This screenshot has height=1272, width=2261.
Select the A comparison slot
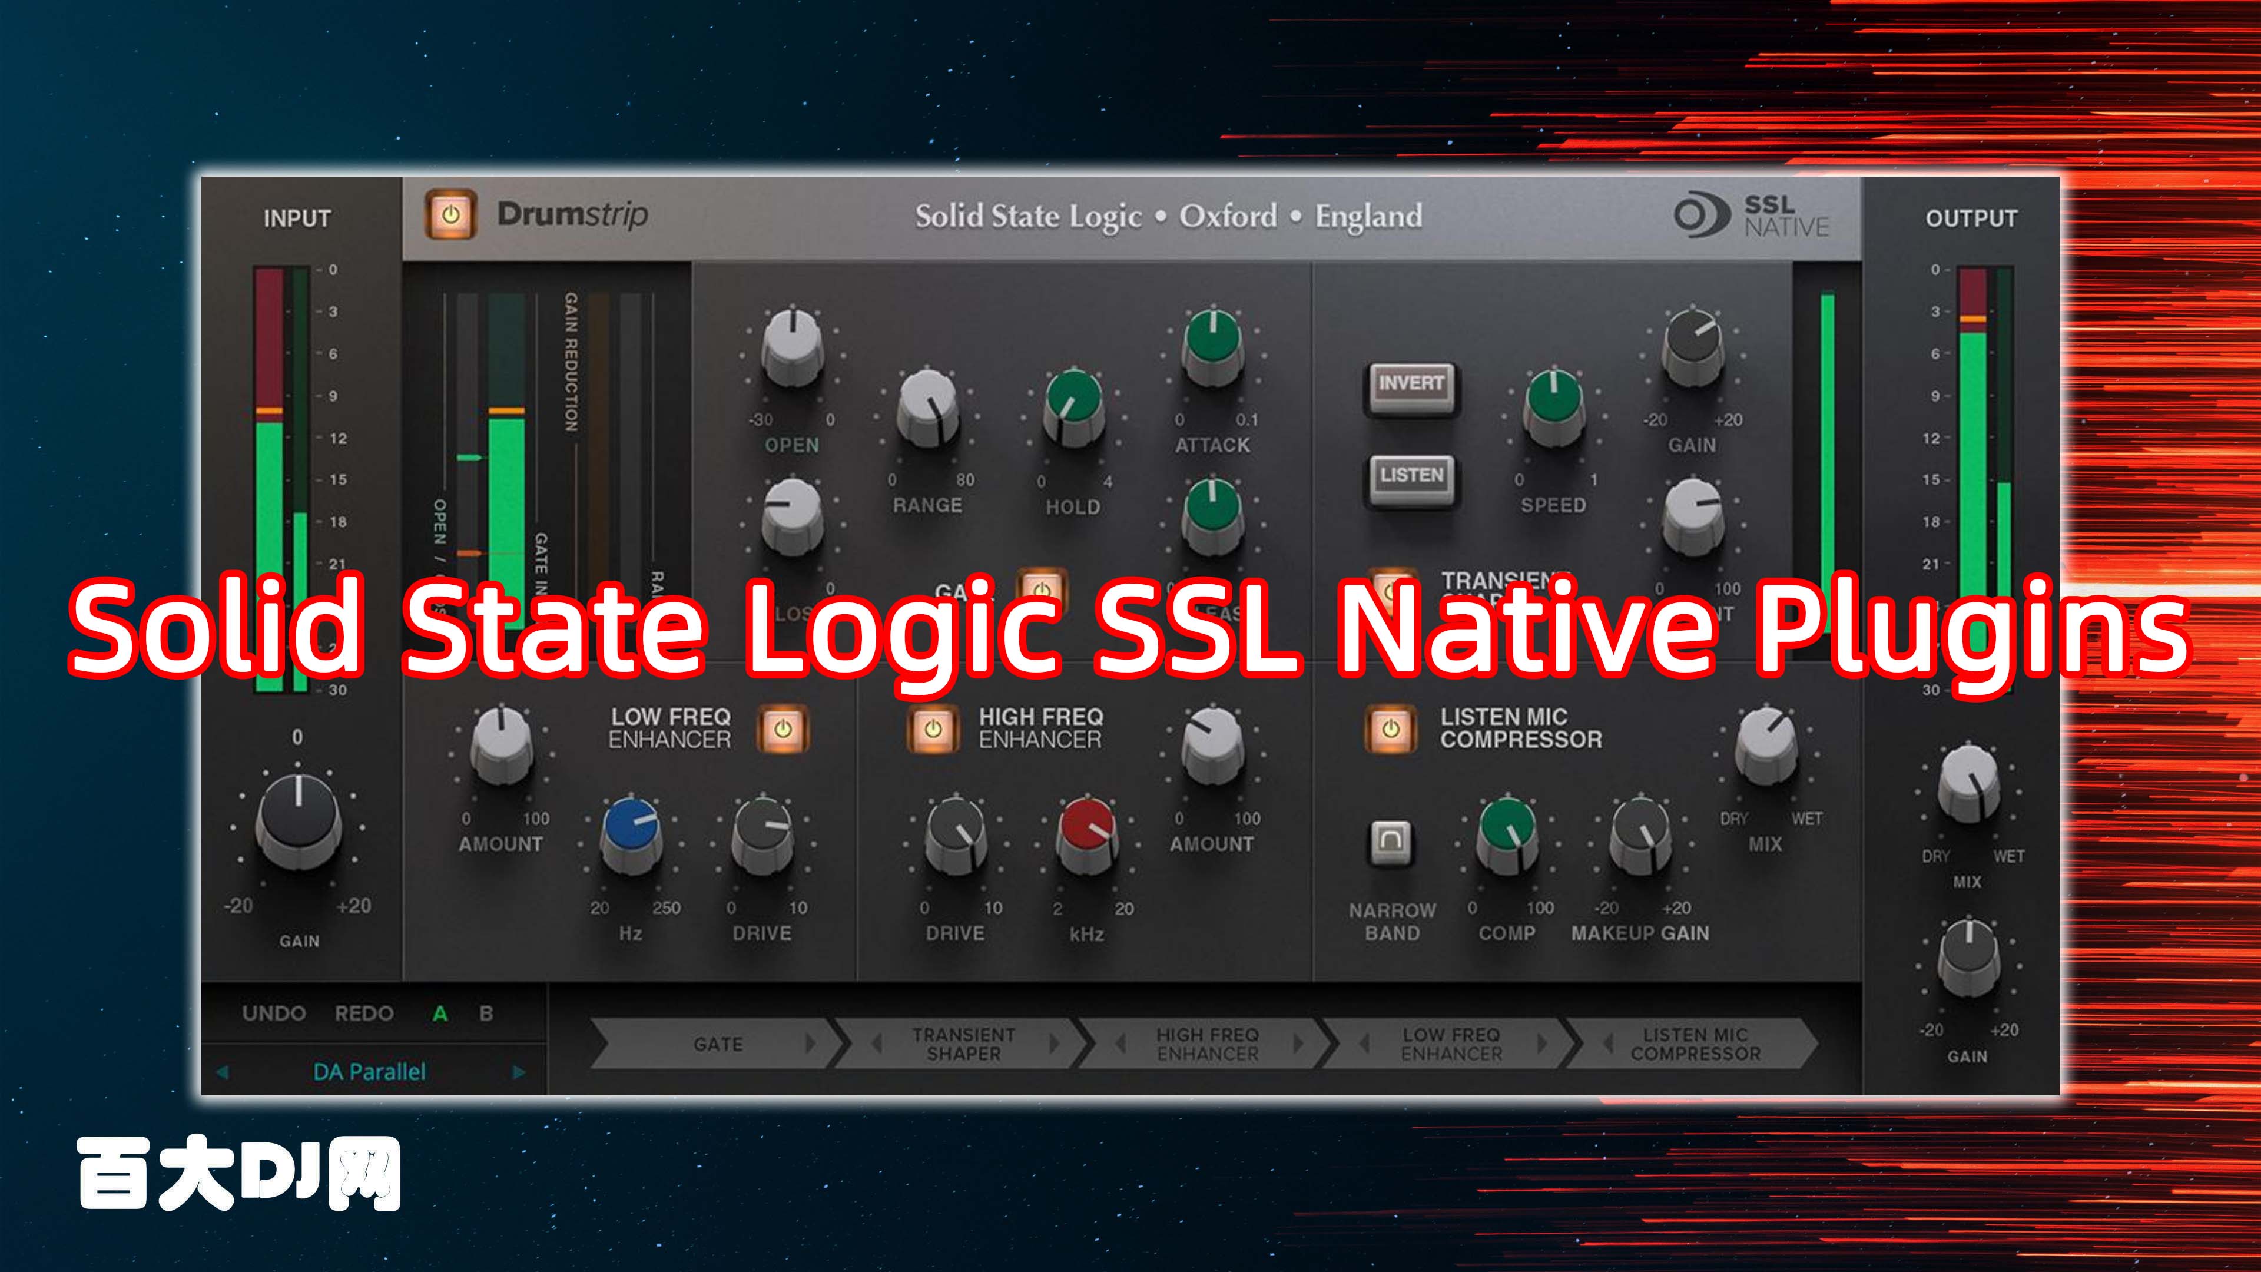point(440,1014)
